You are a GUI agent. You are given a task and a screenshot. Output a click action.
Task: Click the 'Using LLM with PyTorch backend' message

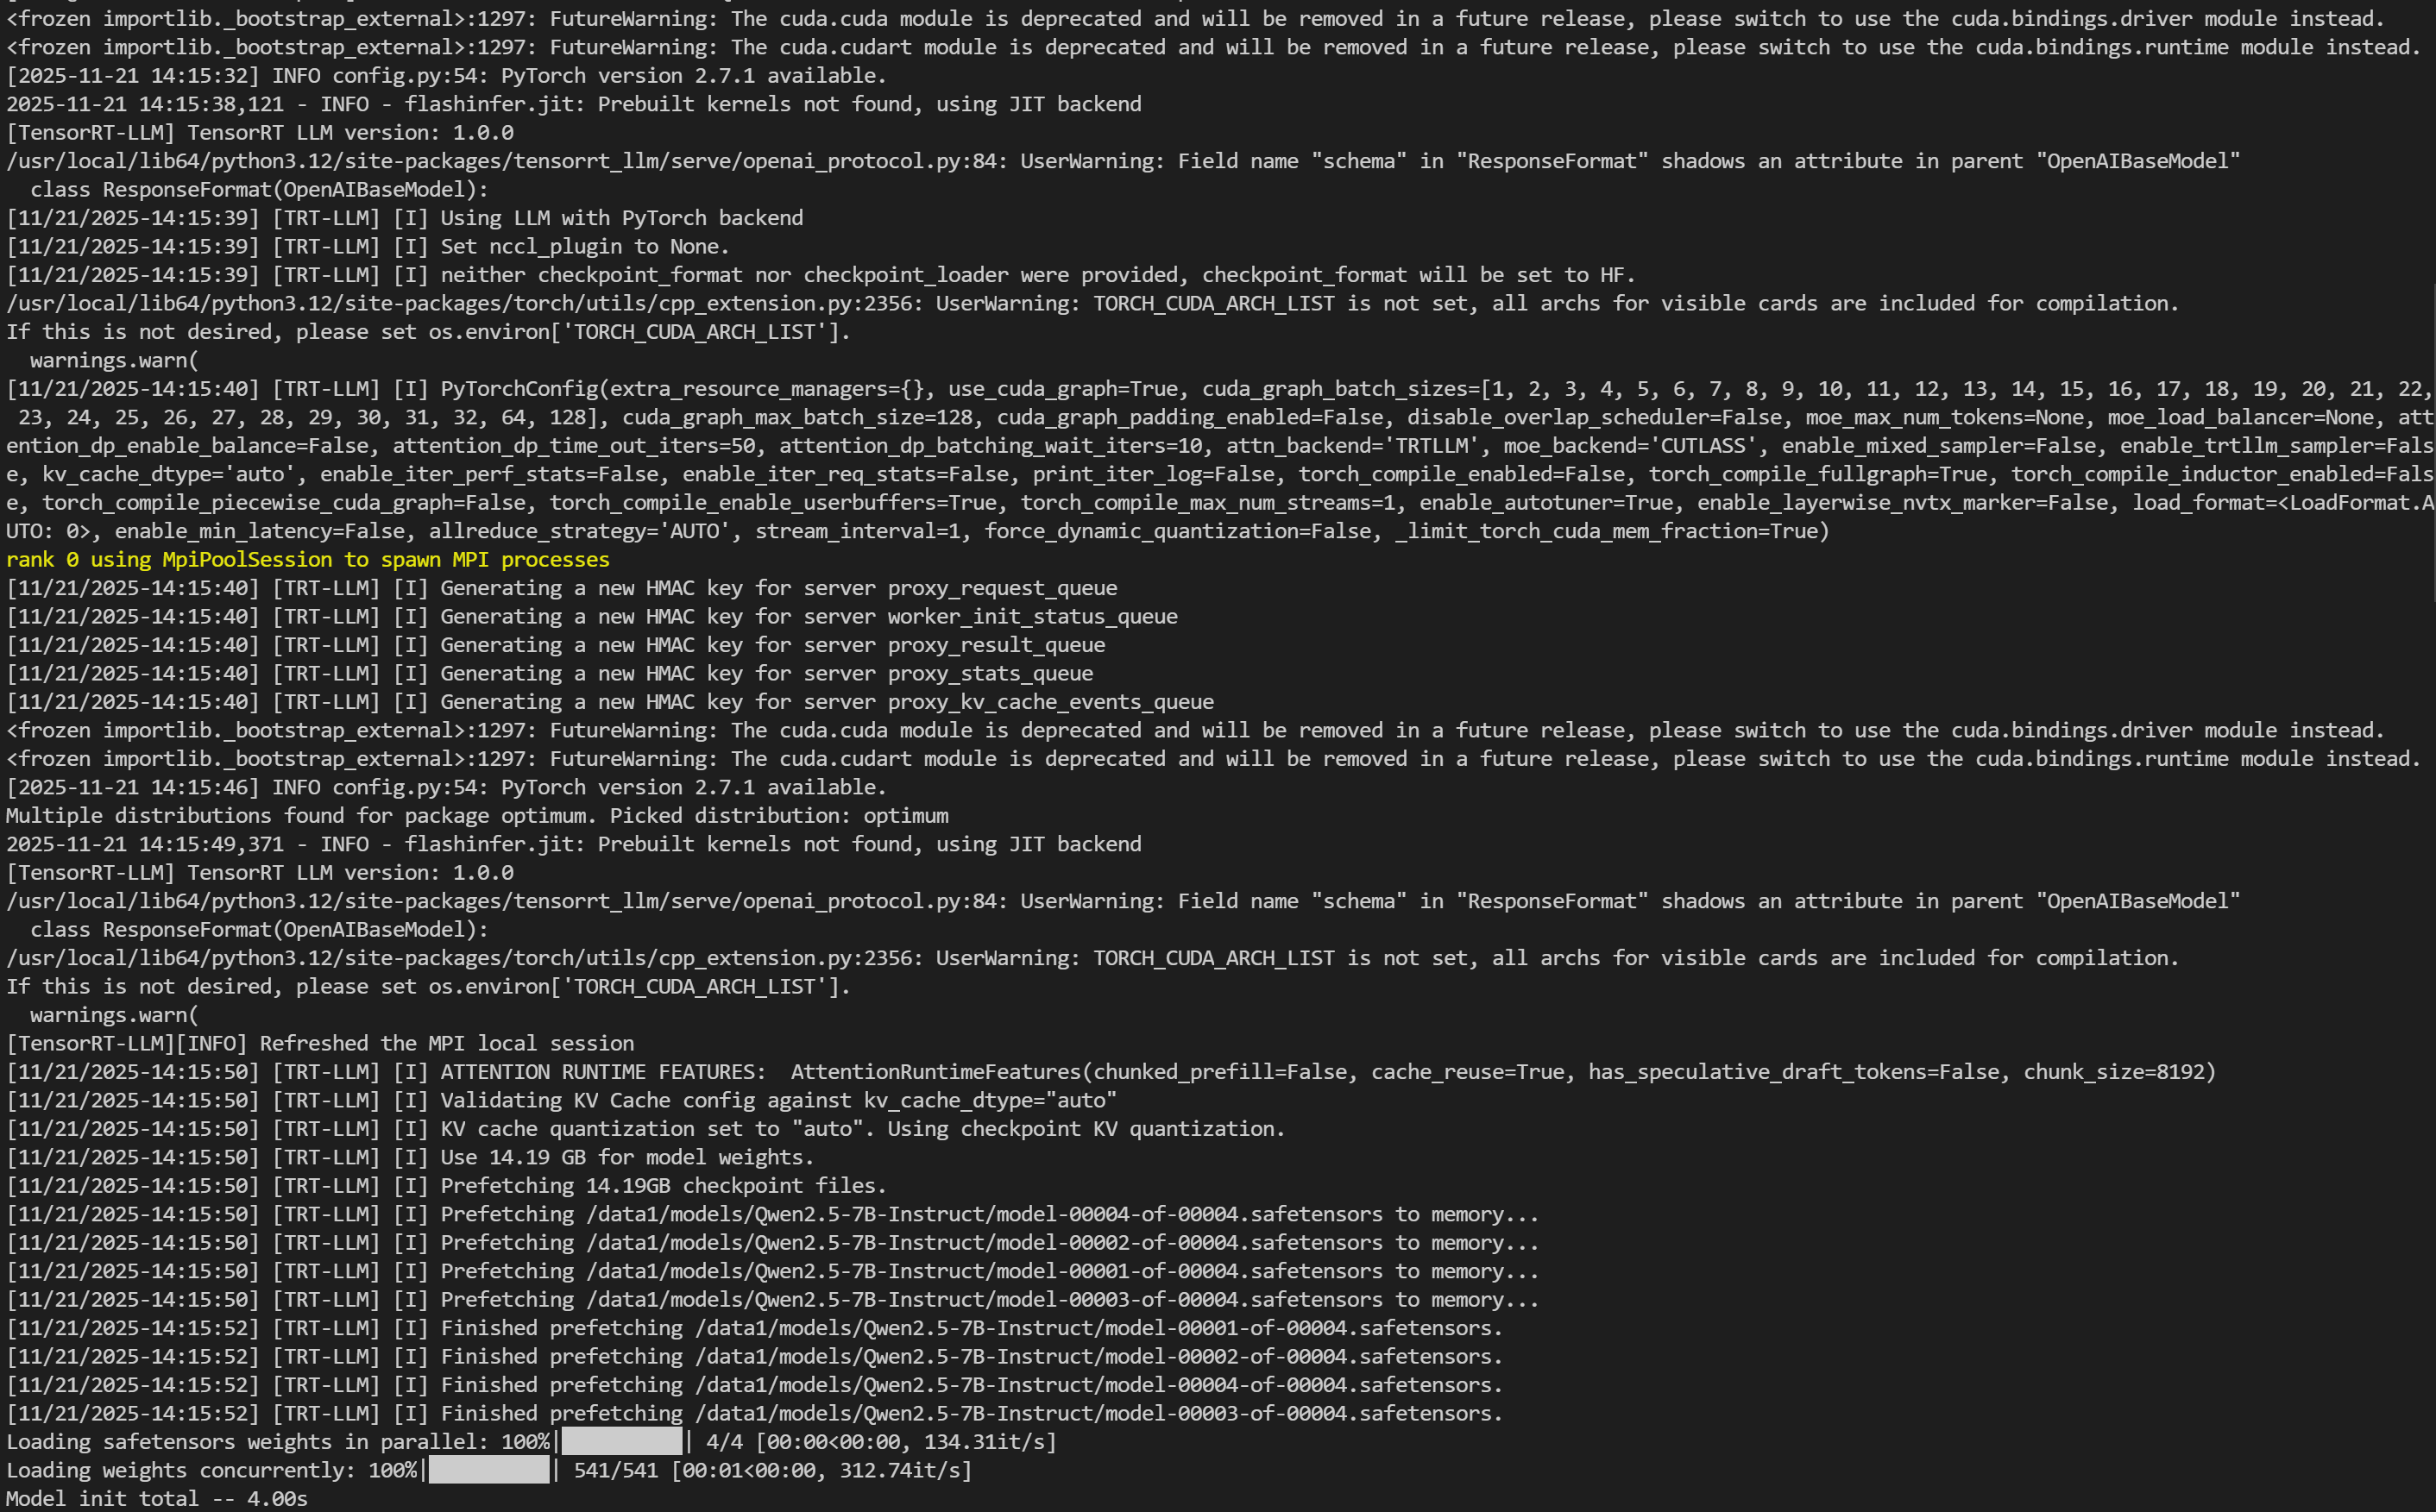(x=621, y=218)
